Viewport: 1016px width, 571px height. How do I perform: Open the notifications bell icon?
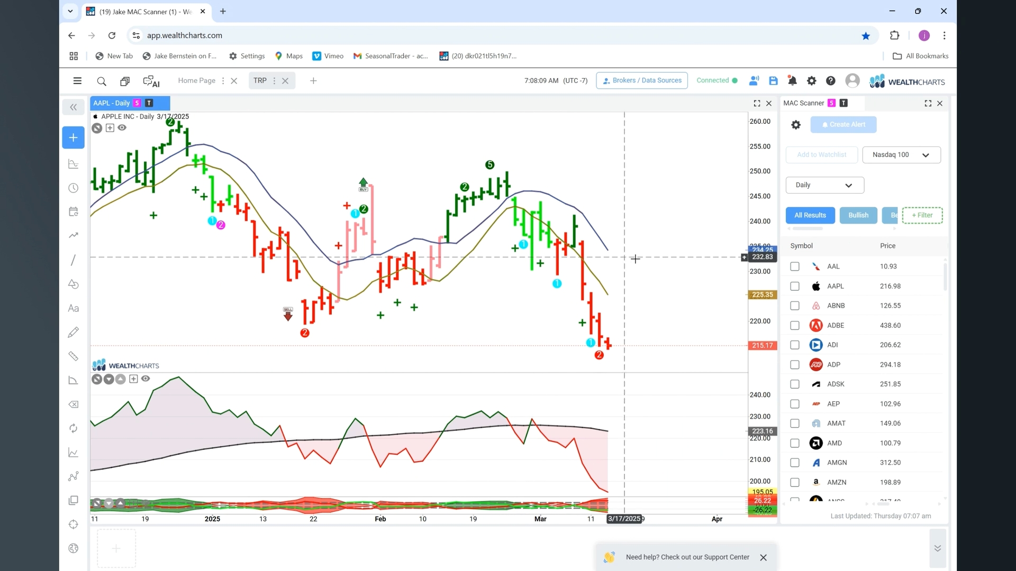[x=792, y=81]
